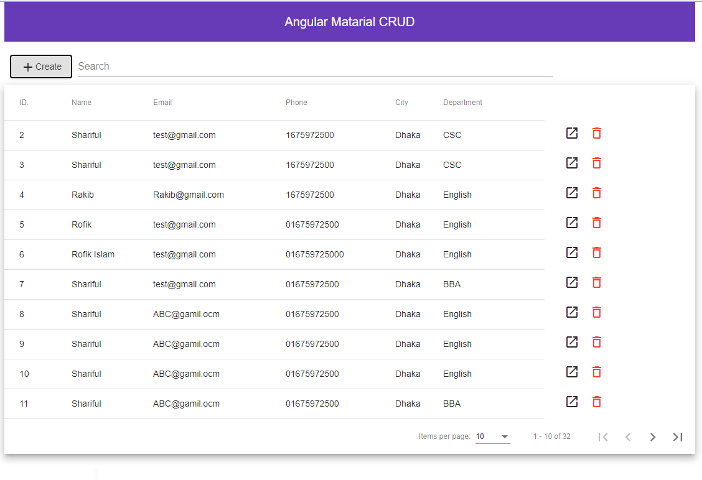
Task: Open edit dialog for row ID 2
Action: click(x=571, y=133)
